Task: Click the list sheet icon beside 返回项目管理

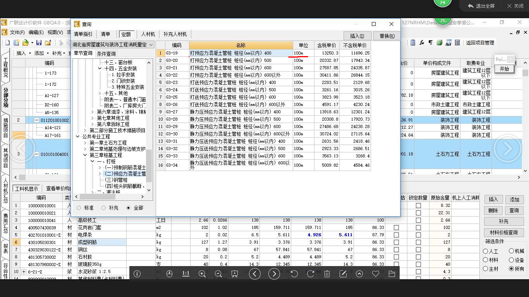Action: (x=457, y=43)
